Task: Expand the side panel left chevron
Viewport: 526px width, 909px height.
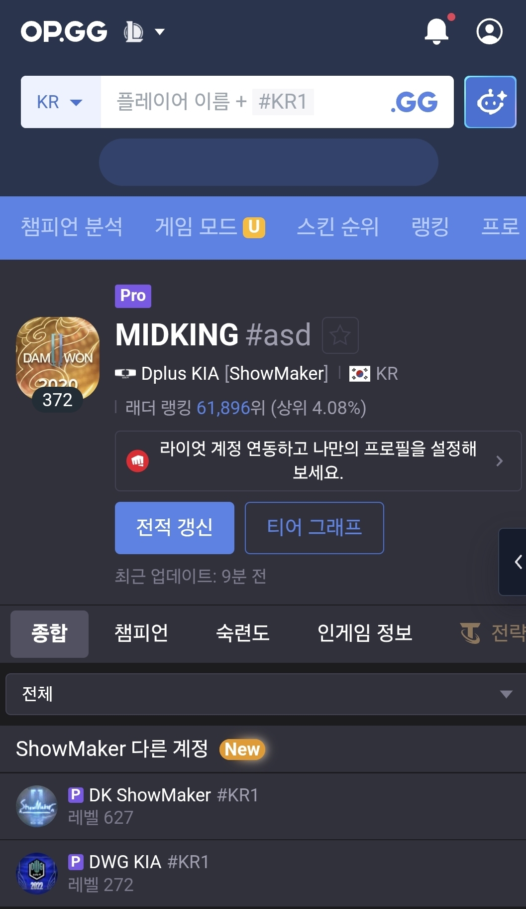Action: (514, 562)
